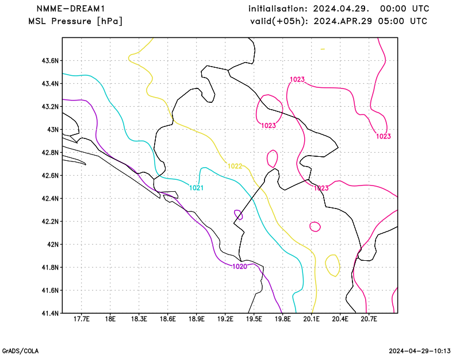Click the 42.8N latitude label
The height and width of the screenshot is (355, 460).
point(50,153)
